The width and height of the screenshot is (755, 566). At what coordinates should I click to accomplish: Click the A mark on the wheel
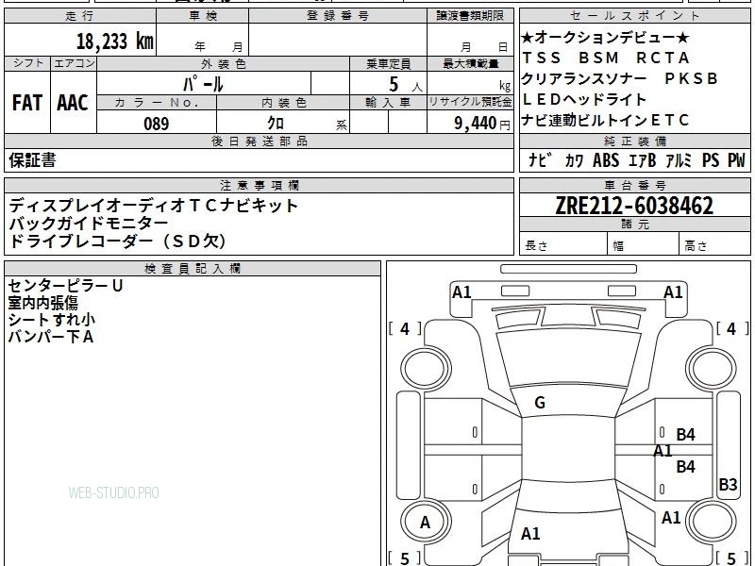coord(425,523)
